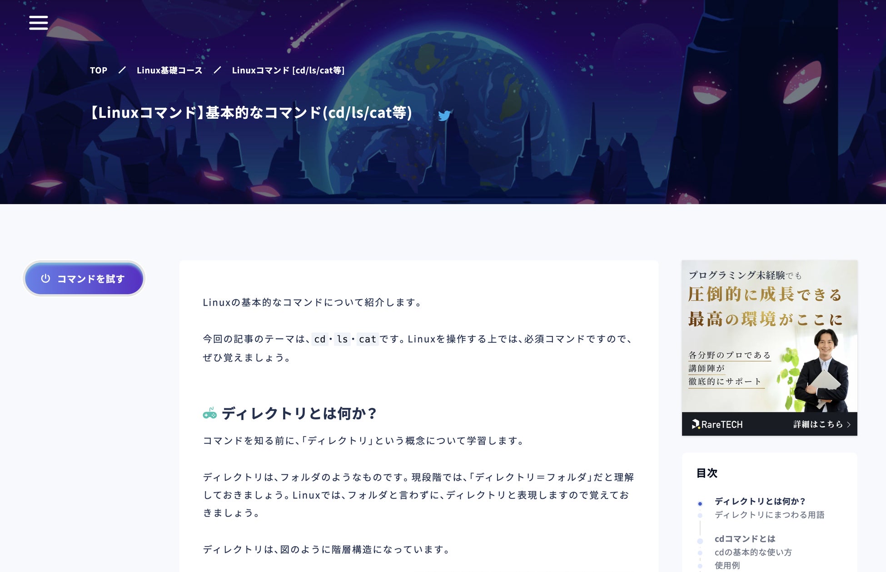Go to TOP breadcrumb
The height and width of the screenshot is (572, 886).
click(x=99, y=70)
